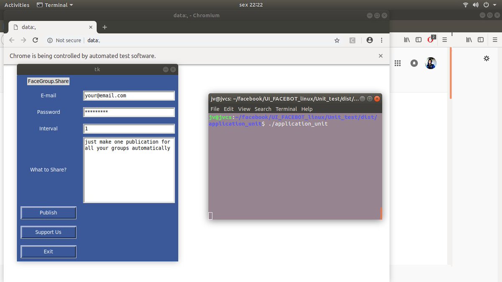Open the terminal Search menu
This screenshot has width=502, height=282.
[263, 109]
